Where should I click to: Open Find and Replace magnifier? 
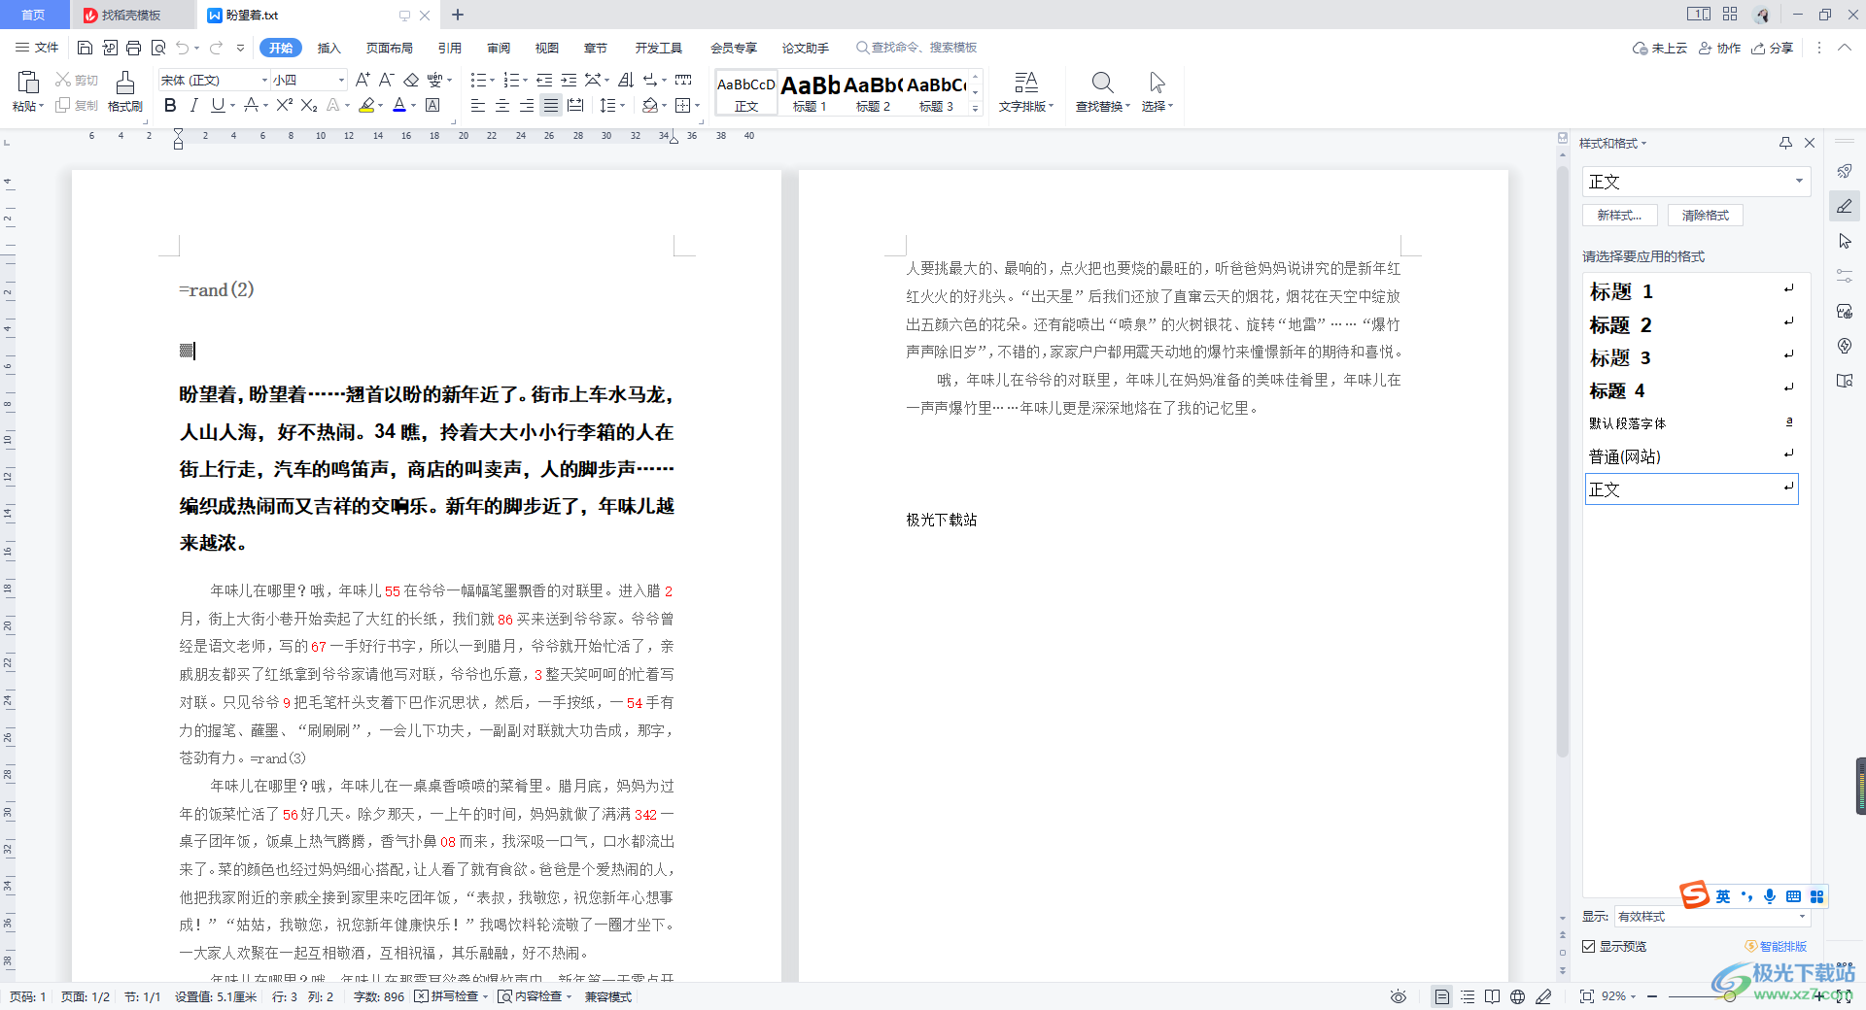point(1102,83)
